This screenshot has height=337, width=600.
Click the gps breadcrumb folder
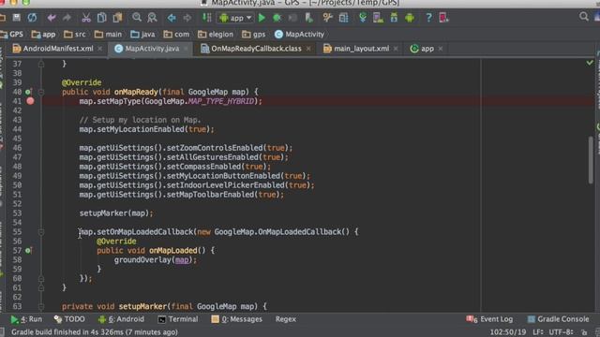[254, 35]
